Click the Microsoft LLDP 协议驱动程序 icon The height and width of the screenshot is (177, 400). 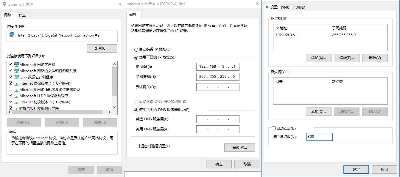coord(16,96)
